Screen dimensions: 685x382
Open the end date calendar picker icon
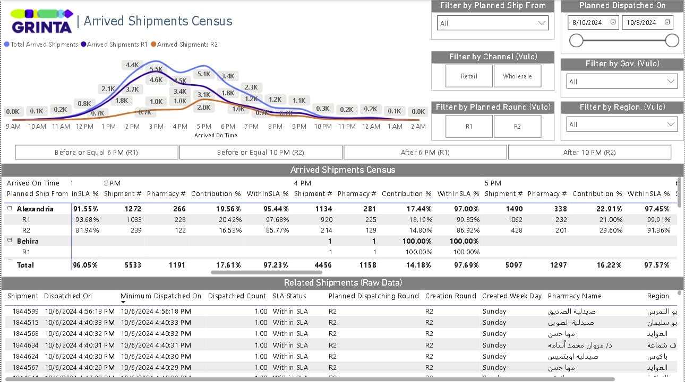pos(667,22)
